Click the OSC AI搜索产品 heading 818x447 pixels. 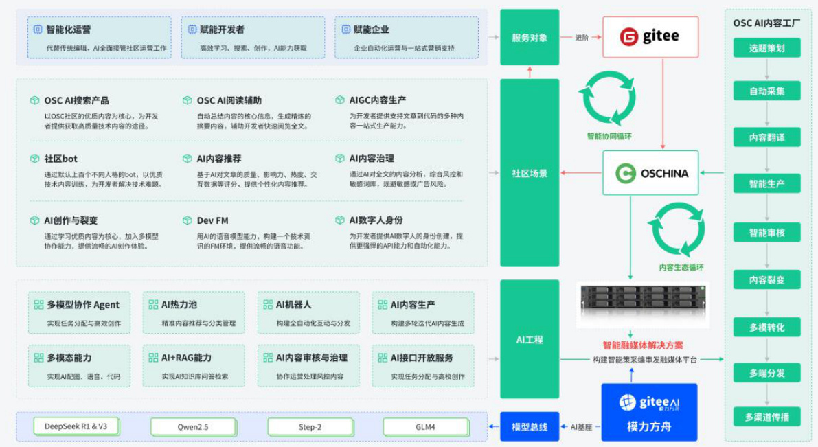pyautogui.click(x=77, y=100)
